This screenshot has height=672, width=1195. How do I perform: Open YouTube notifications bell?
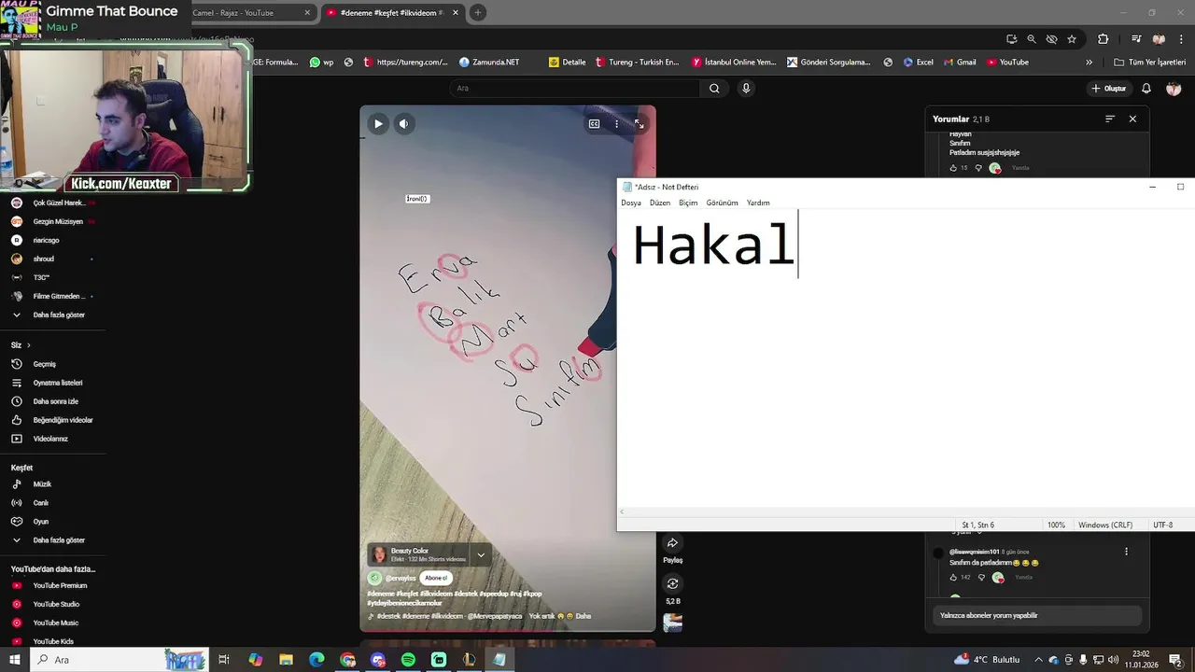[1146, 88]
